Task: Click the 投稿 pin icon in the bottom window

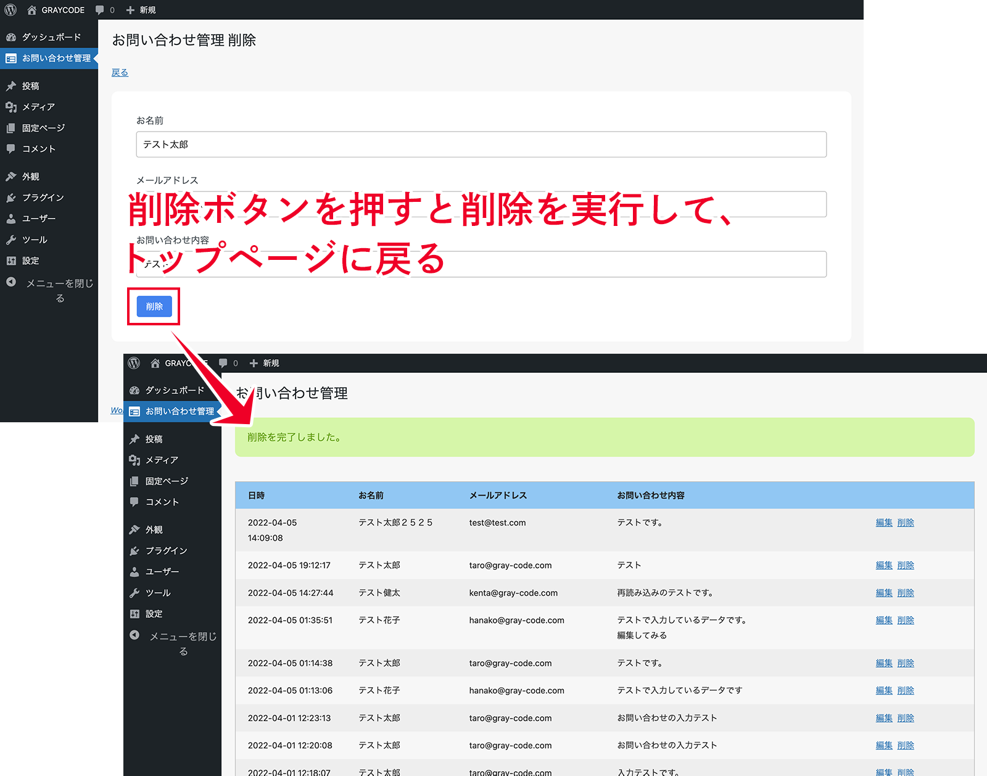Action: [x=134, y=439]
